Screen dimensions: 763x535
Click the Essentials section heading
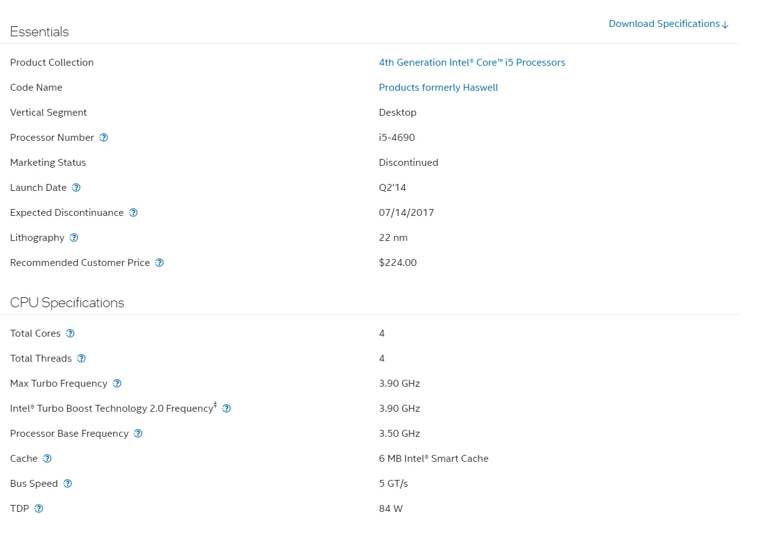tap(39, 32)
